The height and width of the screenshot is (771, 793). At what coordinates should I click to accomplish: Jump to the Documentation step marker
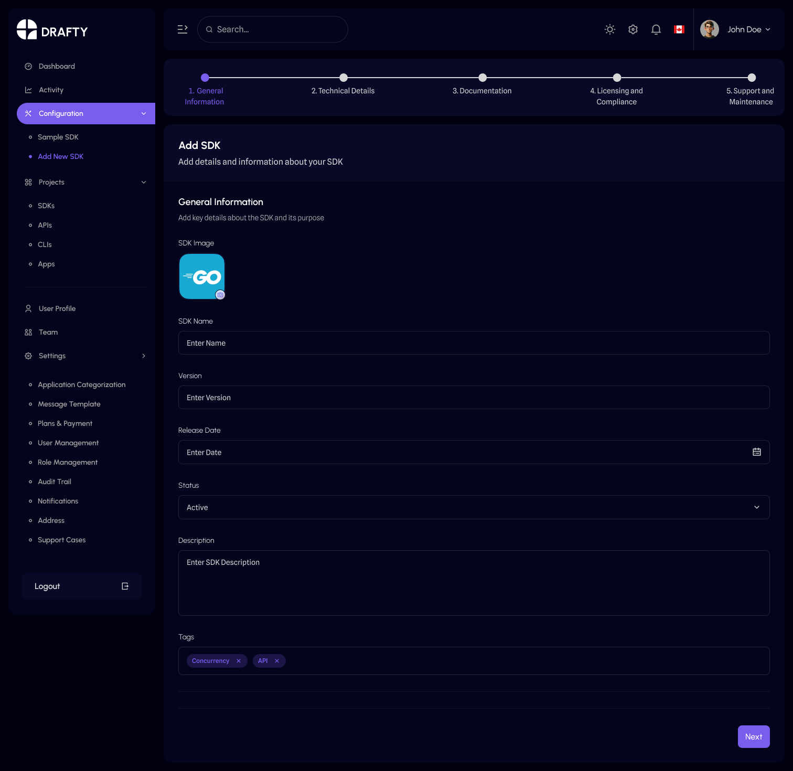pos(482,78)
